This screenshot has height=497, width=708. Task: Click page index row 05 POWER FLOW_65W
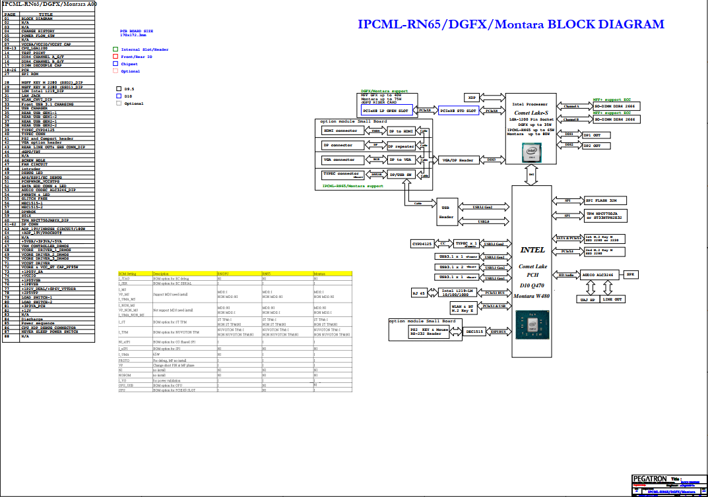tap(48, 36)
